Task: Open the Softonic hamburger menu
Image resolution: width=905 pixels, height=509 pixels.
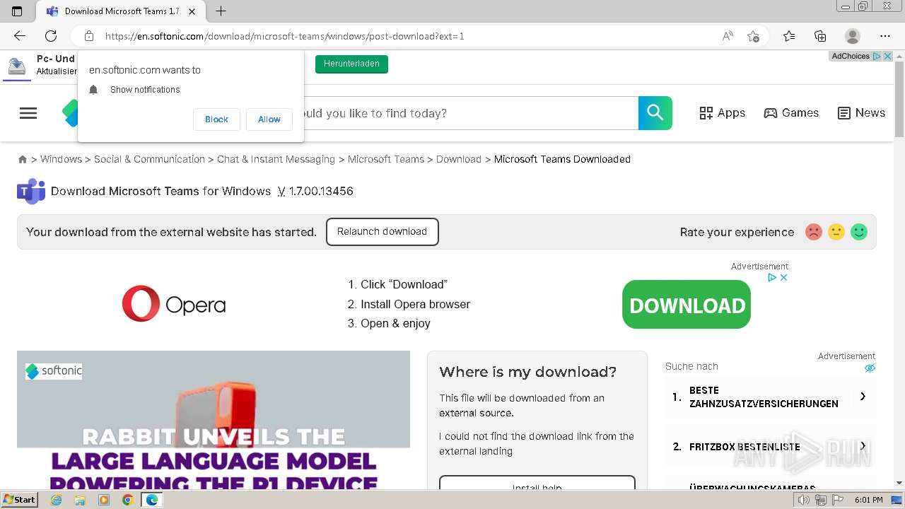Action: click(x=28, y=113)
